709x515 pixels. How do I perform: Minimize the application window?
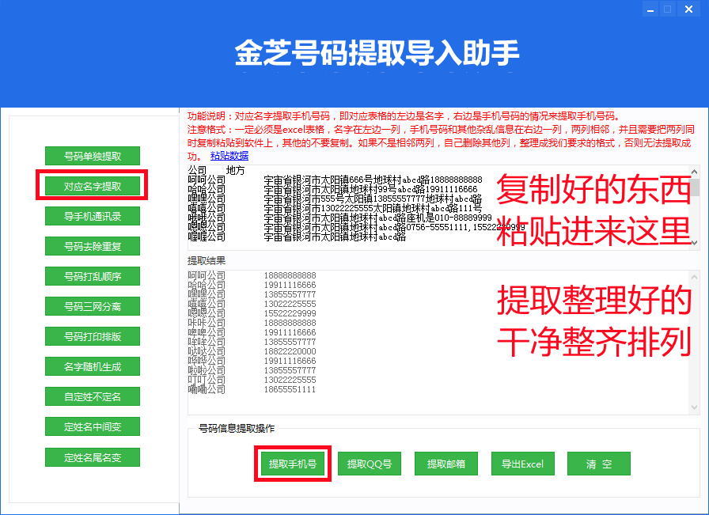[650, 9]
